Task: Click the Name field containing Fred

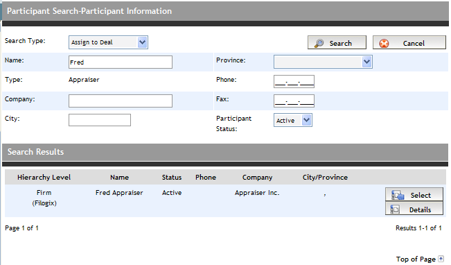Action: click(x=121, y=62)
